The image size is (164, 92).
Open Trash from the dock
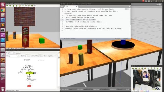(x=3, y=89)
